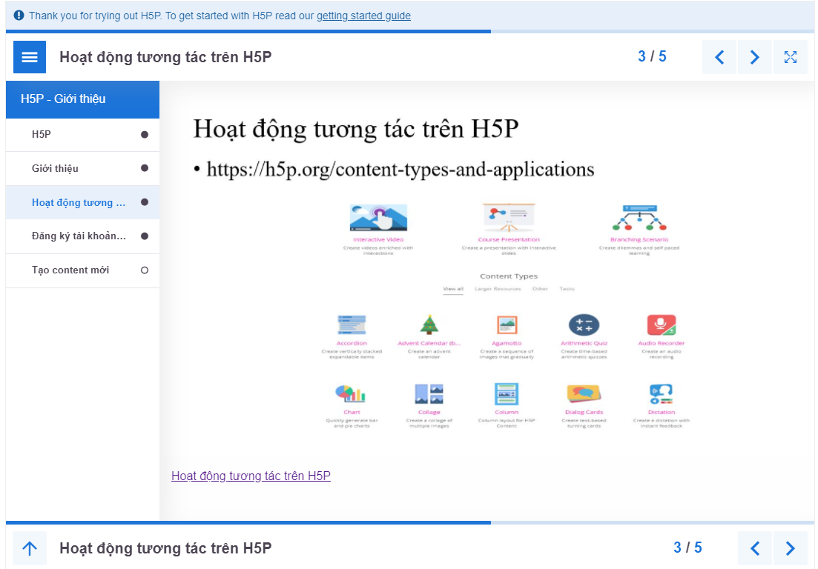
Task: Click the Column icon in slide image
Action: pyautogui.click(x=507, y=394)
